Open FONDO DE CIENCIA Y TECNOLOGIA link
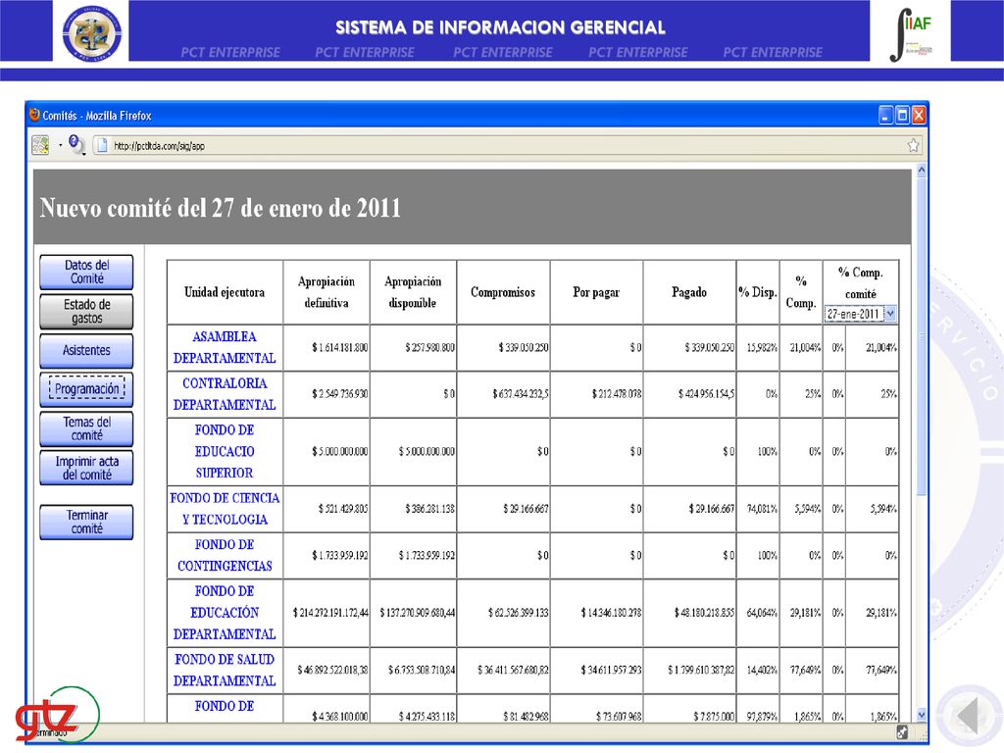The height and width of the screenshot is (753, 1004). click(x=225, y=509)
